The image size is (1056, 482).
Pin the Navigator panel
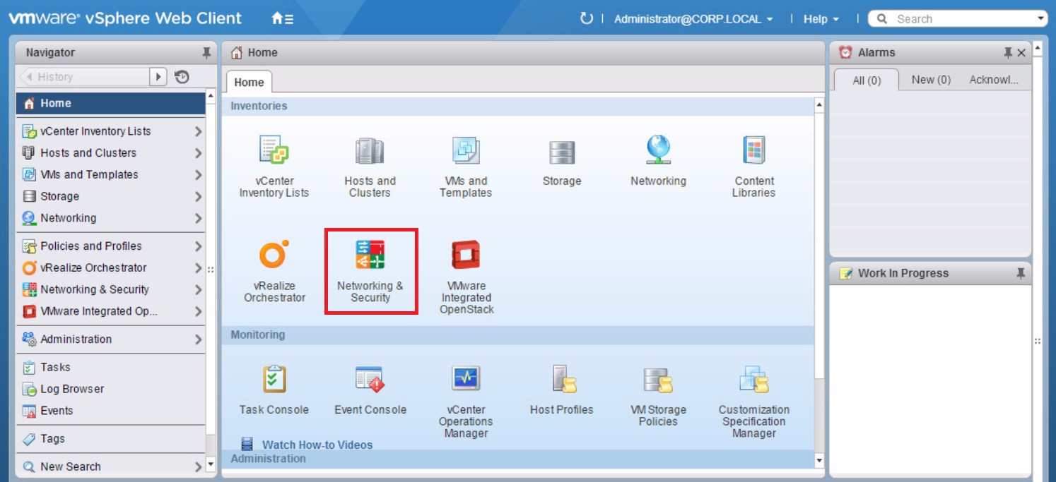[x=206, y=52]
